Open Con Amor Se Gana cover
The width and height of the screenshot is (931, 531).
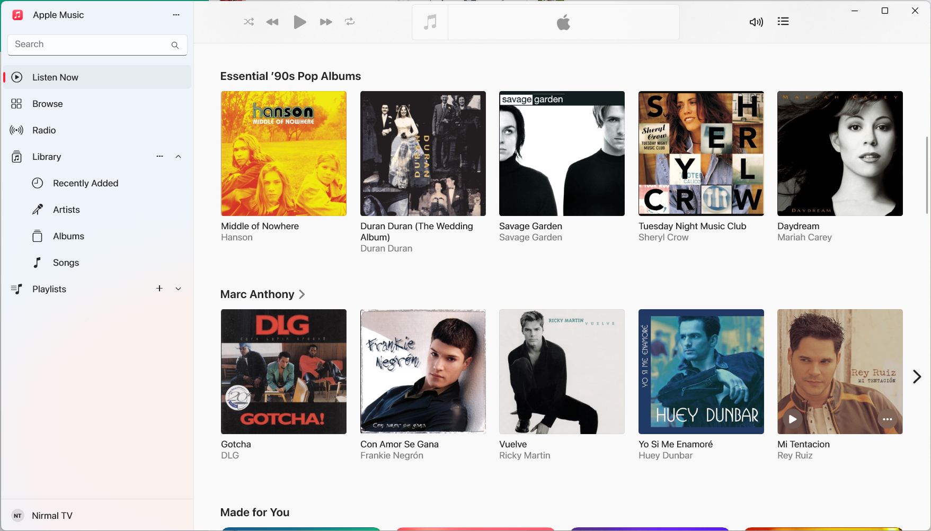(423, 372)
